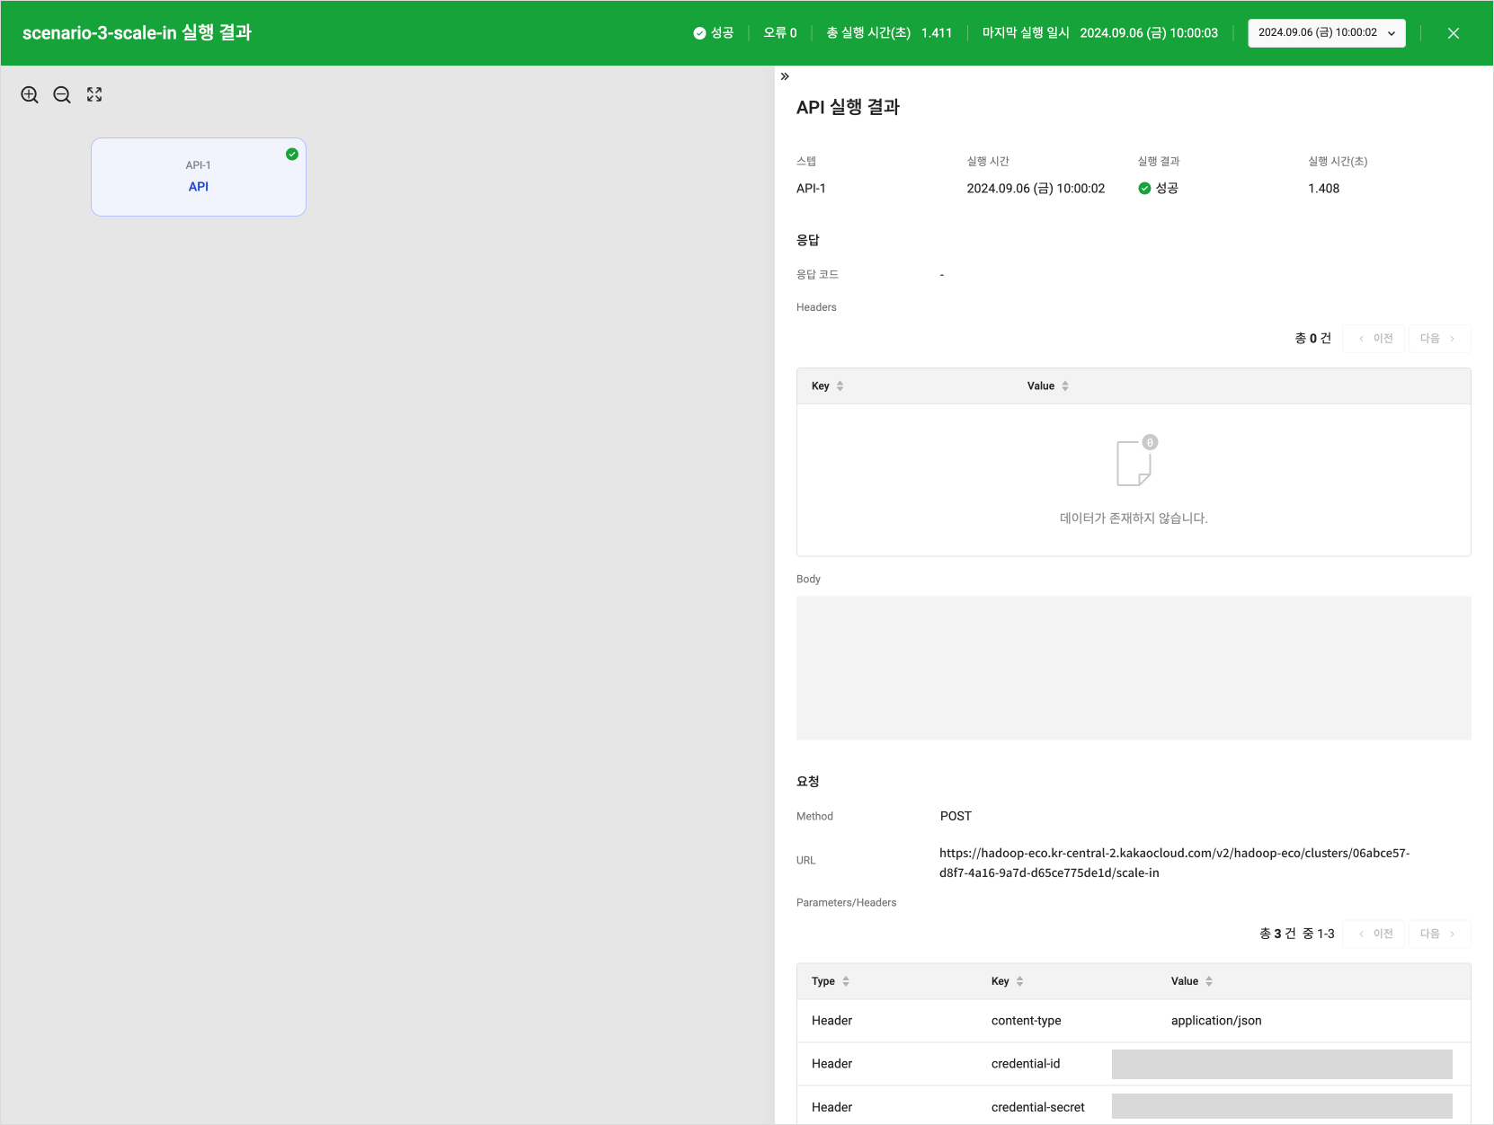Zoom out of the scenario canvas
1494x1125 pixels.
point(62,94)
